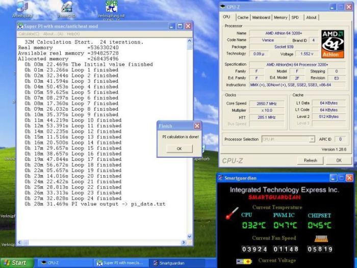Click the chipset fan icon in Smartguardian
The width and height of the screenshot is (357, 268).
pyautogui.click(x=321, y=238)
